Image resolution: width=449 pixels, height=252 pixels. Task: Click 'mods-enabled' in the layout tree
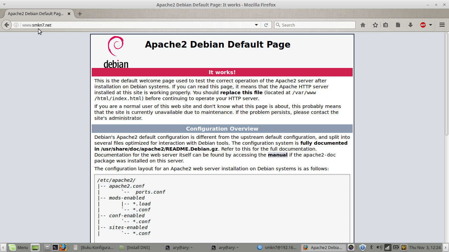click(x=127, y=198)
